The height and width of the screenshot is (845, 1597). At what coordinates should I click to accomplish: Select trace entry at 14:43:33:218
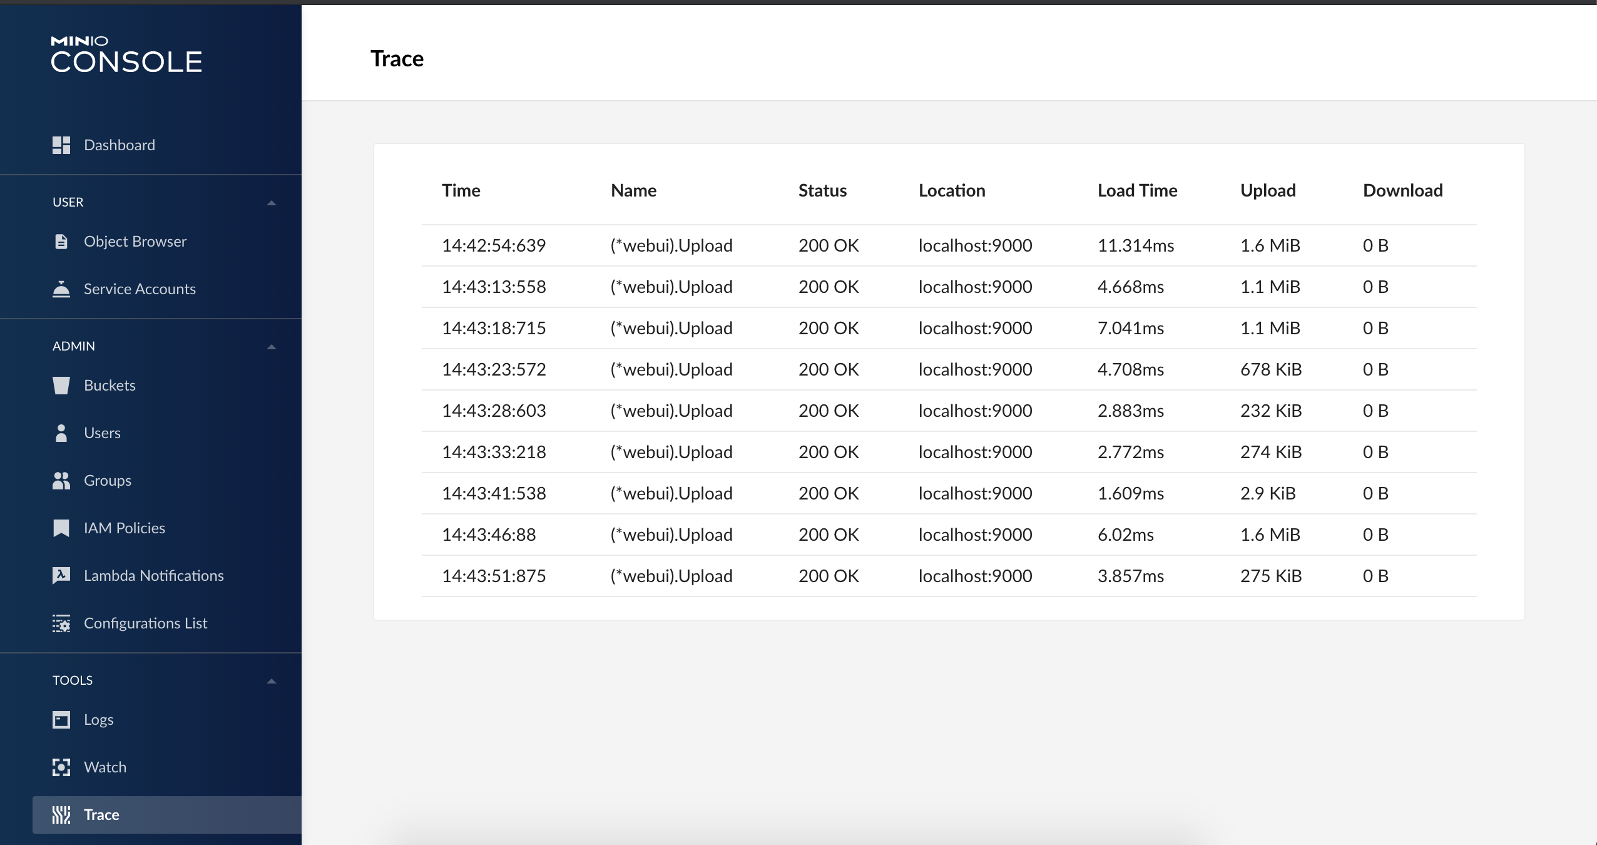coord(949,452)
